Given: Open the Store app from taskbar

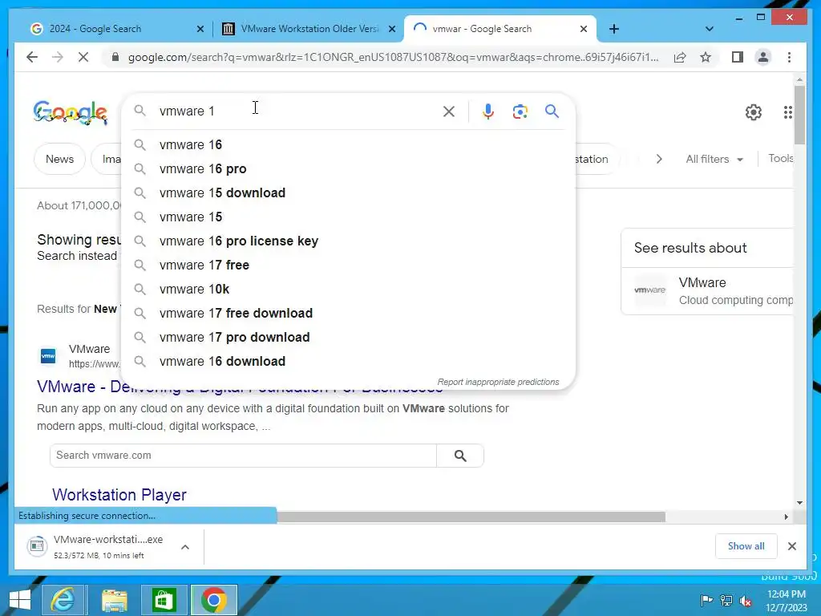Looking at the screenshot, I should (x=164, y=600).
